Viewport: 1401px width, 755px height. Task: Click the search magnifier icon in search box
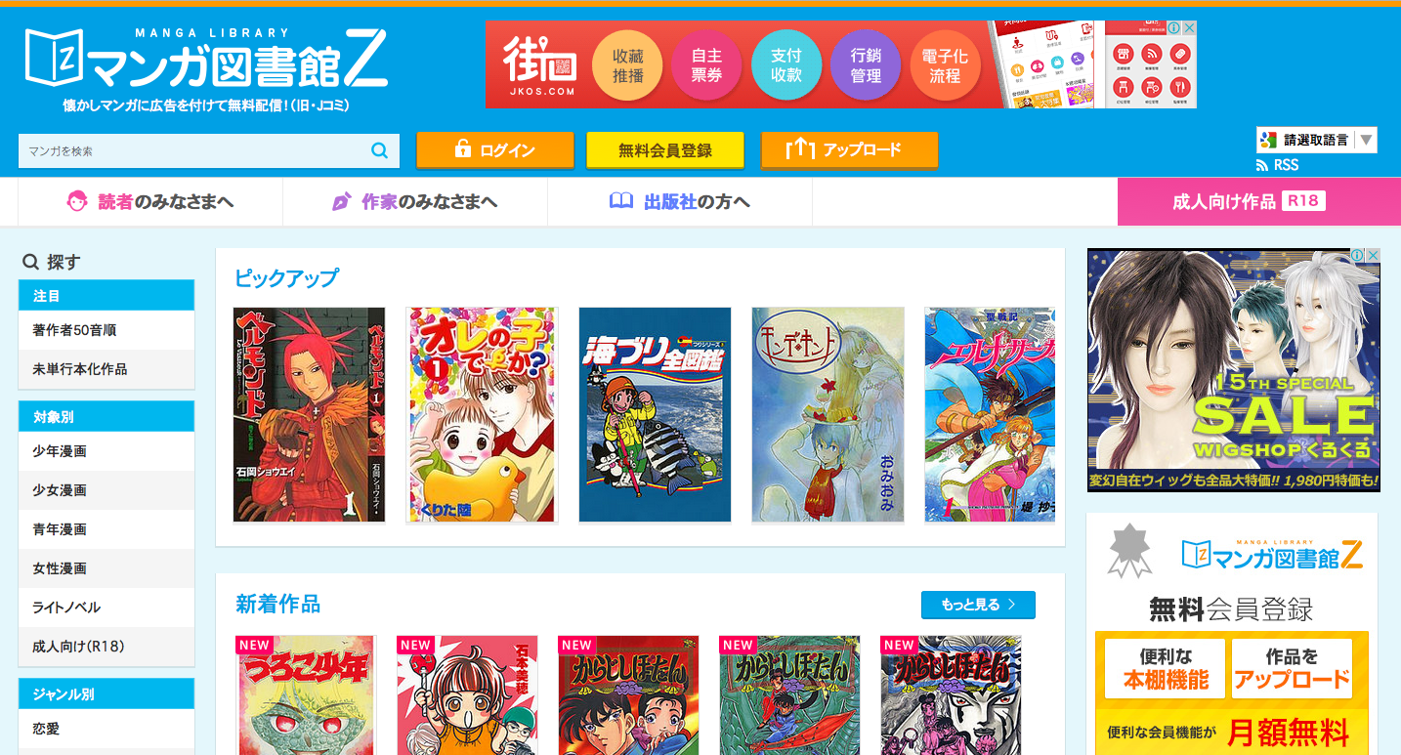(x=380, y=150)
